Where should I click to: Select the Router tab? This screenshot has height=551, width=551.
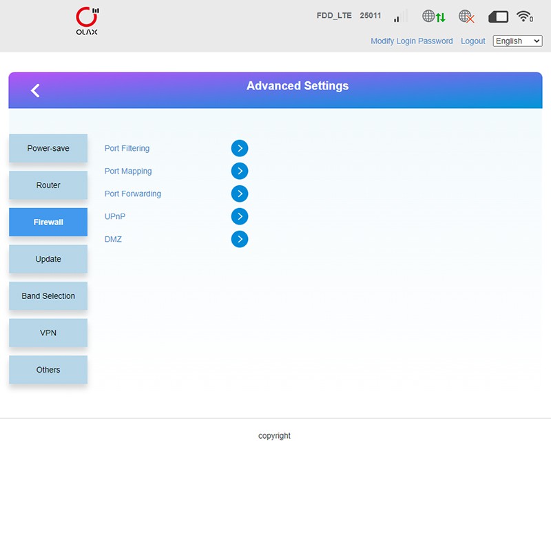pos(48,185)
